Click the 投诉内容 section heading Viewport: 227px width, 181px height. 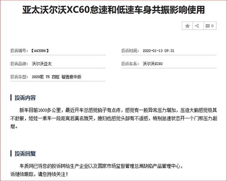tap(25, 98)
